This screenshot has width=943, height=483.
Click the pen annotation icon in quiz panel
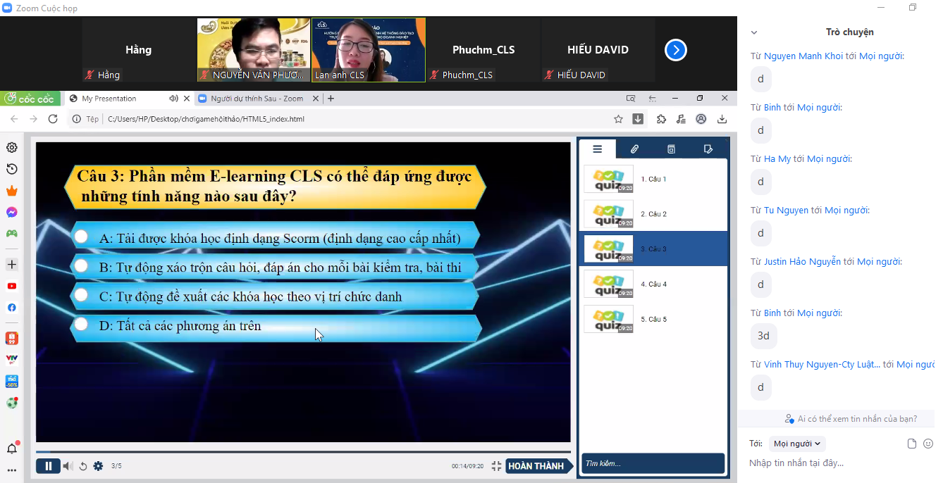[x=709, y=149]
